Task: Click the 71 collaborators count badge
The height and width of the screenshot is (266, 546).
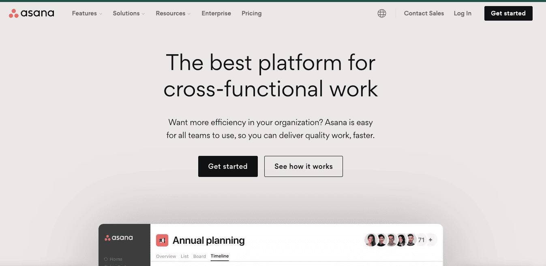Action: 421,240
